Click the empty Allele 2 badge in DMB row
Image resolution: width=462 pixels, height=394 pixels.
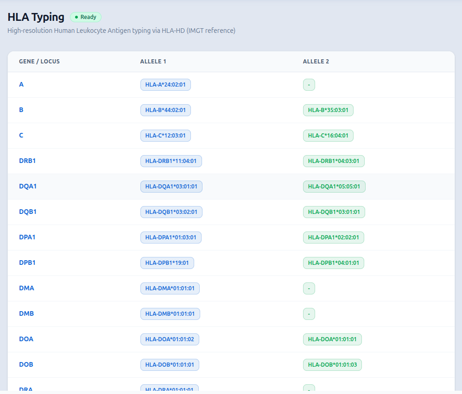pos(309,314)
